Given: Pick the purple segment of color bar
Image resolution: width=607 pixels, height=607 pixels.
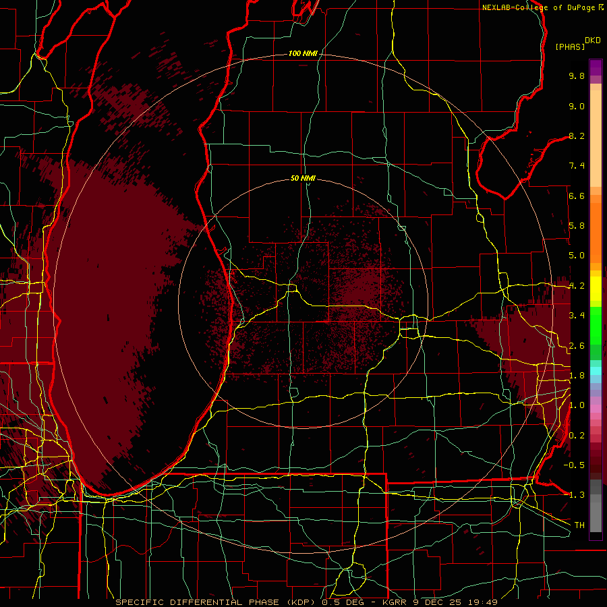Looking at the screenshot, I should pos(596,68).
